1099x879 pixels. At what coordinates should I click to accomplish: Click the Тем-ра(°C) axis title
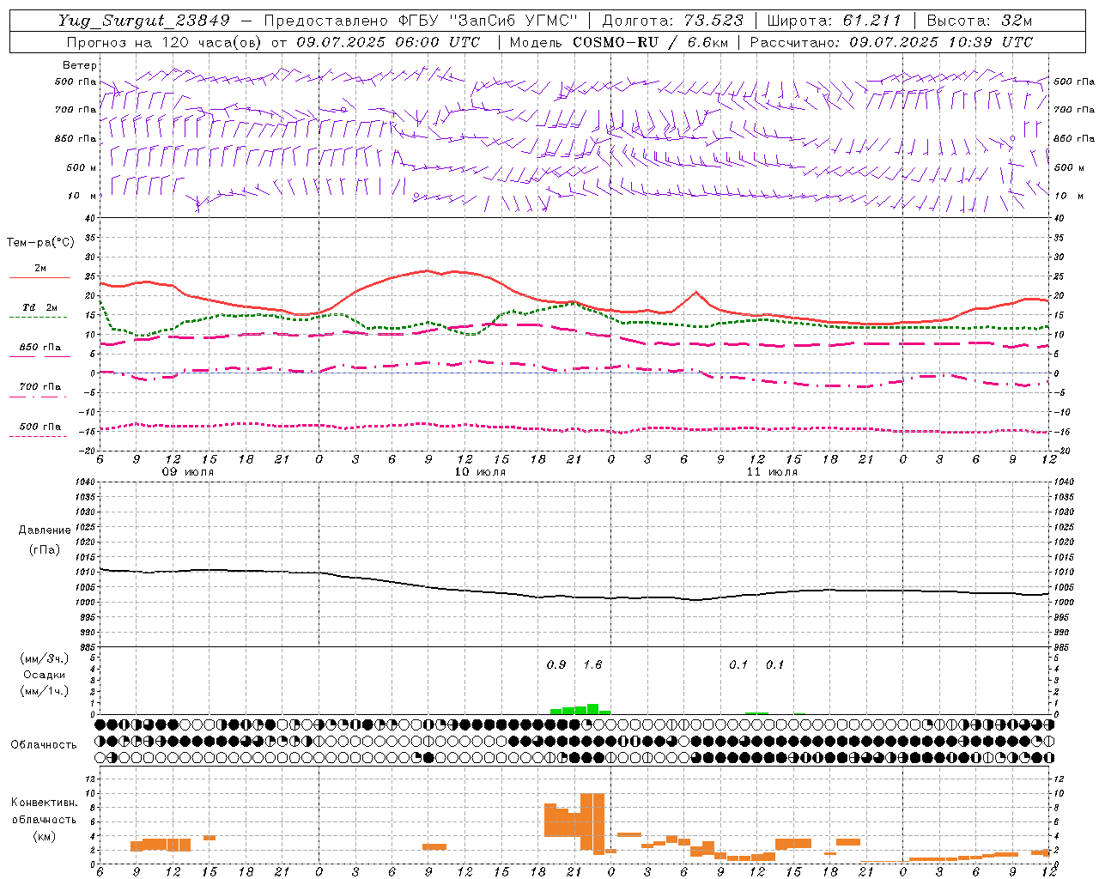tap(40, 243)
